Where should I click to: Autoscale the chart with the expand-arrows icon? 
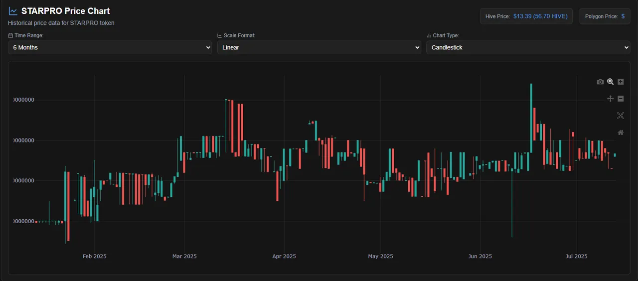(621, 116)
